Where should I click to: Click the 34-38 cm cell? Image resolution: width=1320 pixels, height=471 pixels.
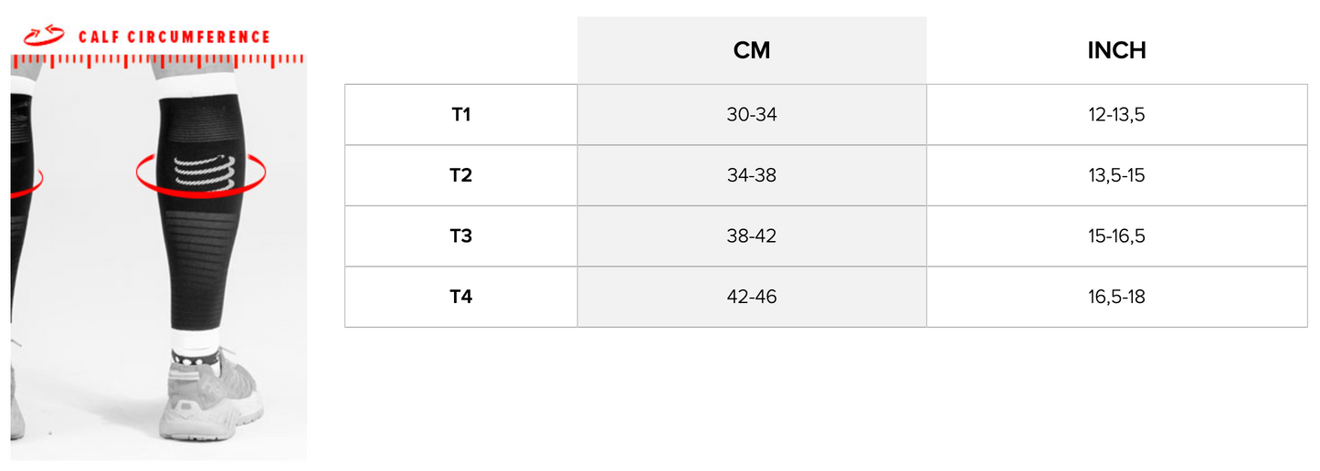coord(752,175)
